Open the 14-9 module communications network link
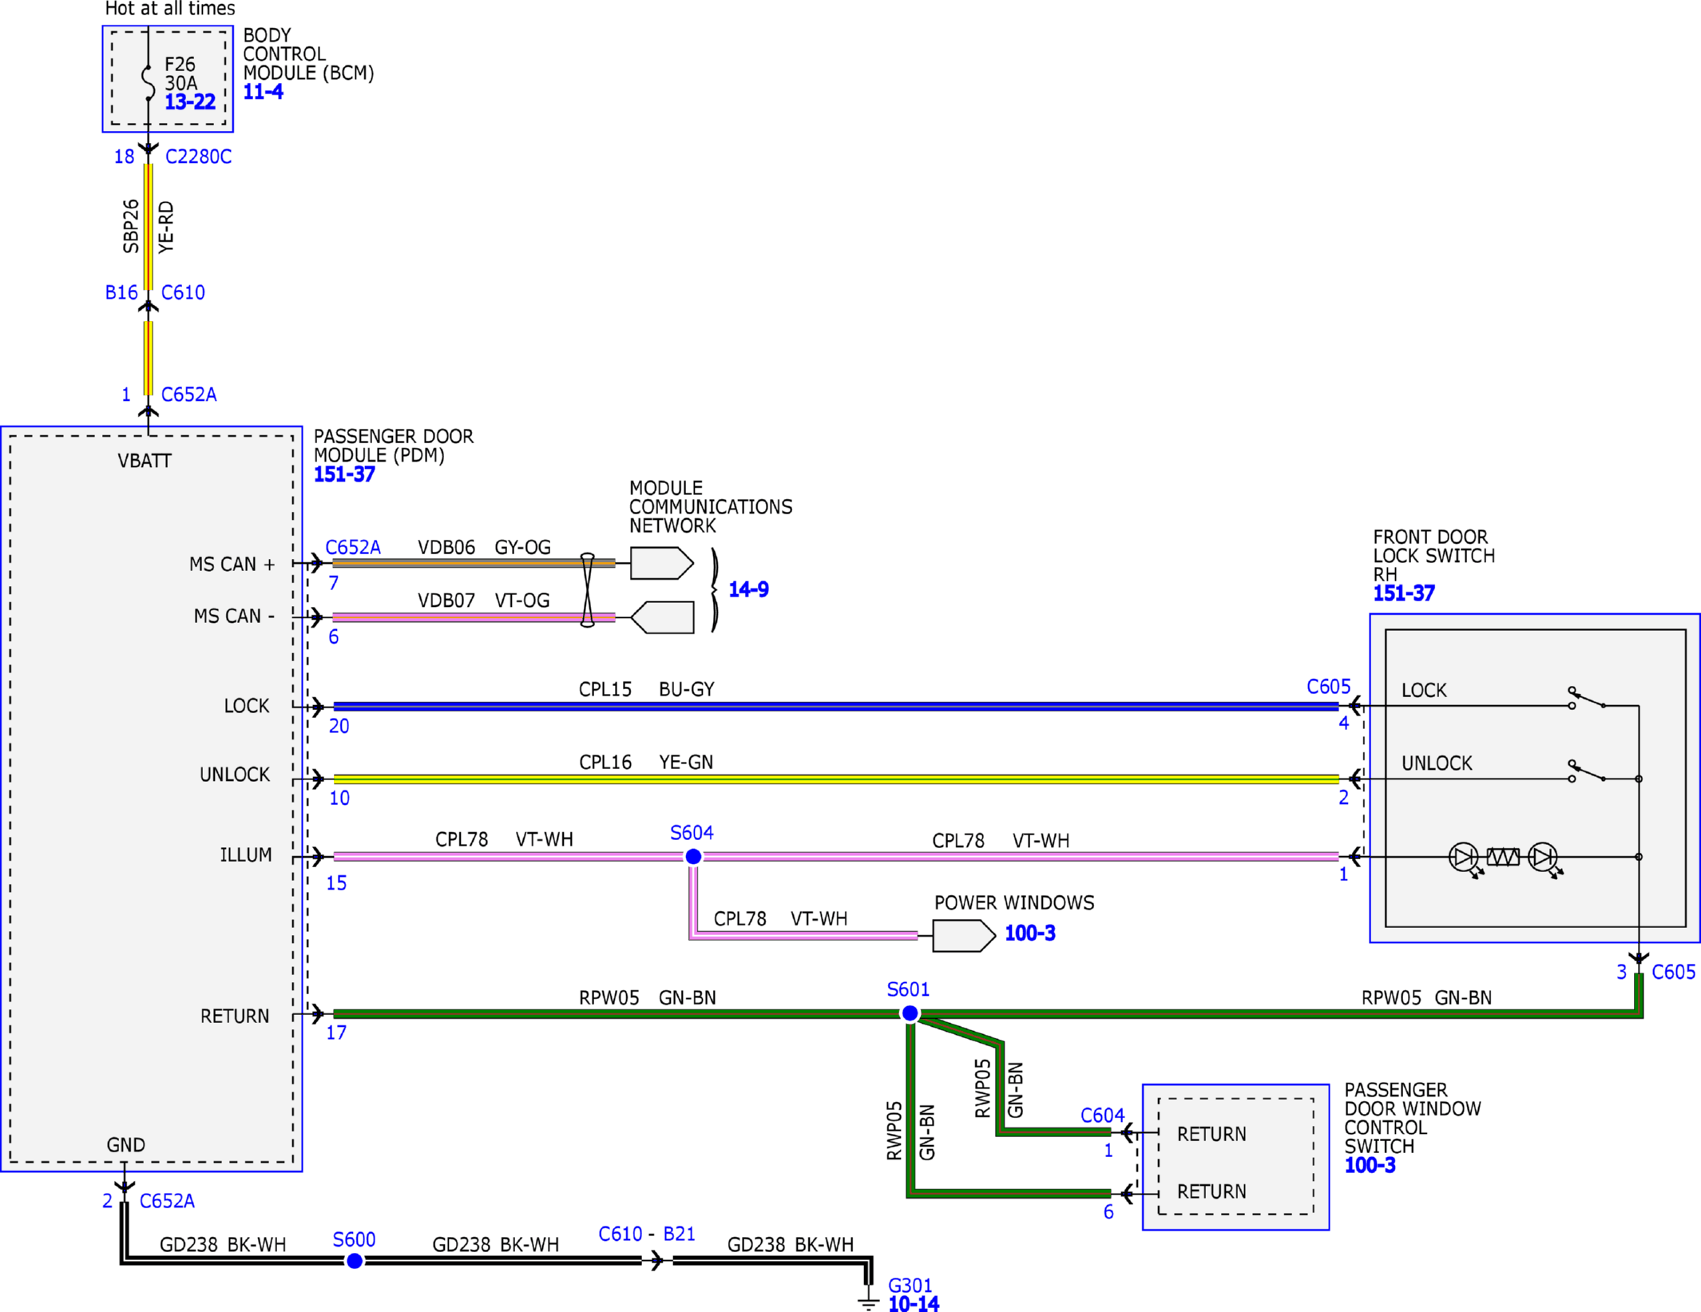The height and width of the screenshot is (1312, 1701). (748, 589)
